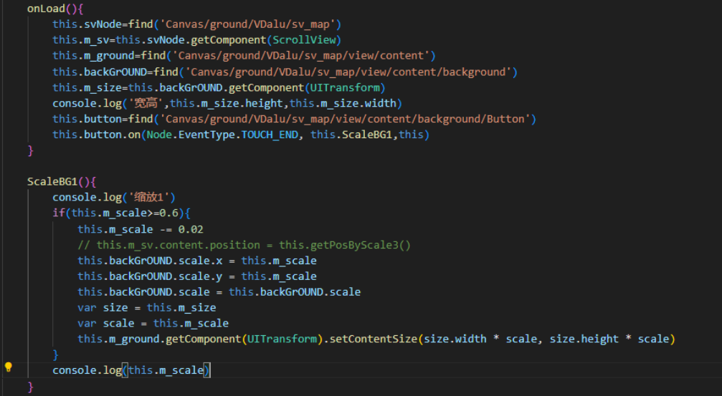The height and width of the screenshot is (396, 722).
Task: Click scale.y in the backGrOUND.scale.y line
Action: point(200,276)
